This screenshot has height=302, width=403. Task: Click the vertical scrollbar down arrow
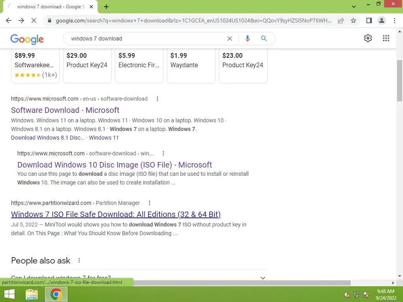(x=399, y=276)
